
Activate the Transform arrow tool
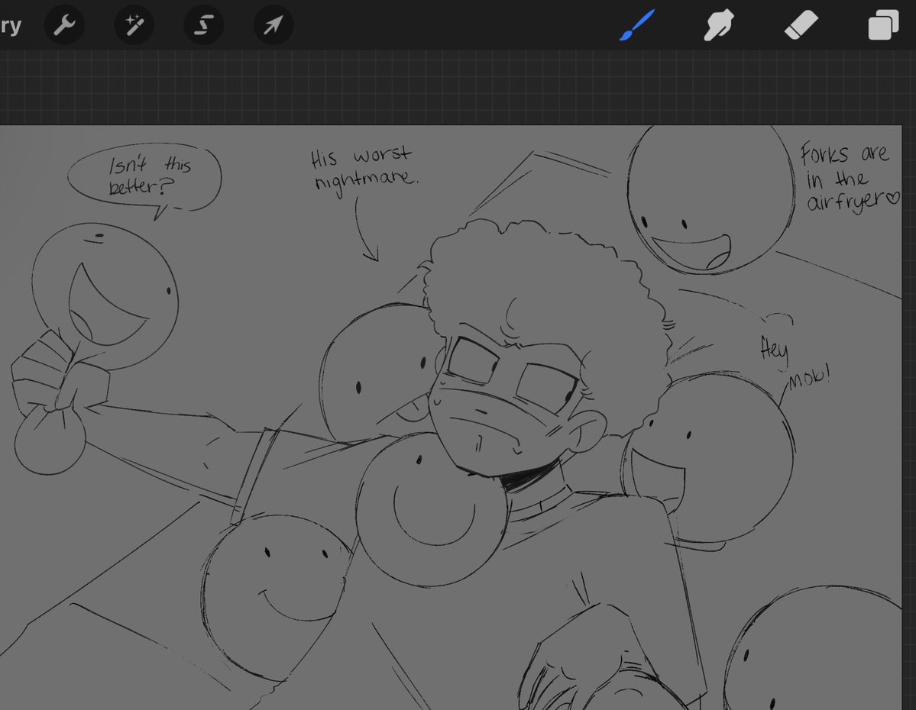coord(274,25)
